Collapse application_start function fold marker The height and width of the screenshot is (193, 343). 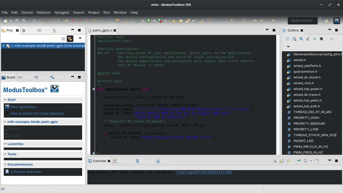point(93,89)
